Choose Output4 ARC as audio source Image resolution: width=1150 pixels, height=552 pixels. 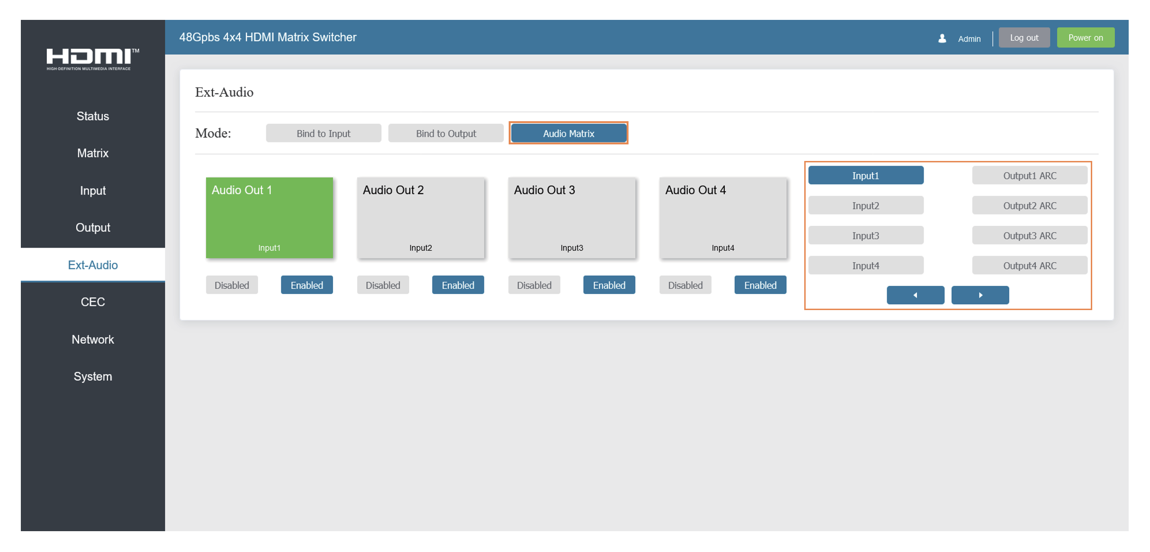[x=1030, y=266]
